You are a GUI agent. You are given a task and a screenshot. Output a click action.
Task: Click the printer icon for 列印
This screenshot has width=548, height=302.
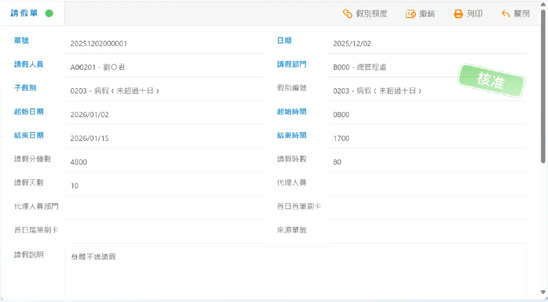(458, 14)
